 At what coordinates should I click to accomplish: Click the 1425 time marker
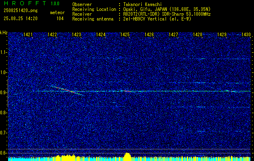coord(125,34)
